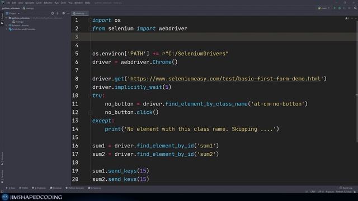Open TODO tool window tab

tap(23, 188)
